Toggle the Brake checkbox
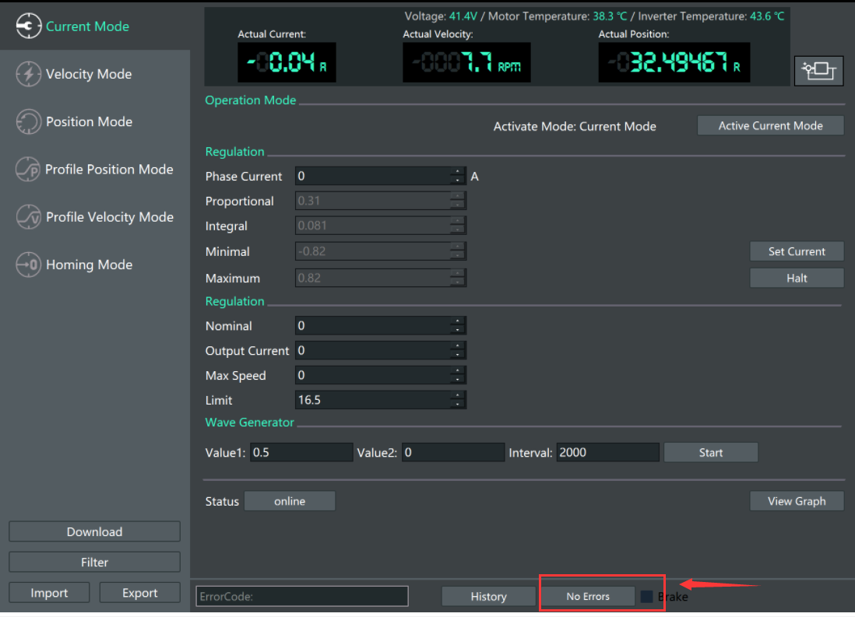The height and width of the screenshot is (617, 855). point(646,597)
